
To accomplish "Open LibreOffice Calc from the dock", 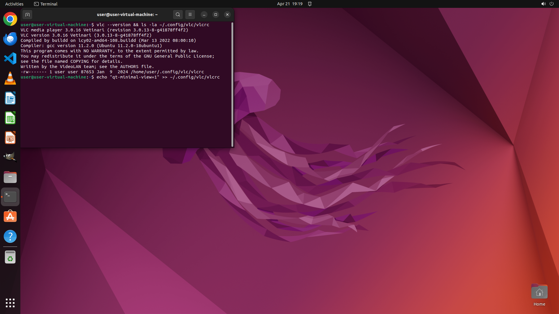I will [x=10, y=118].
